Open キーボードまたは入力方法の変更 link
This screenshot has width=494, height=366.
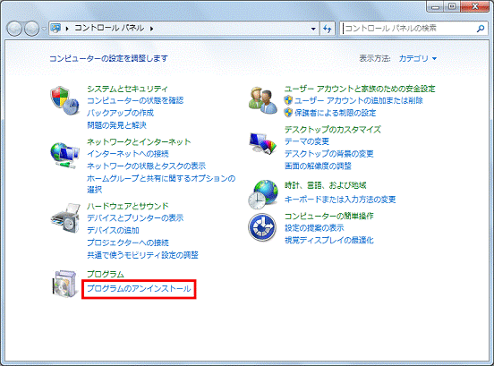pyautogui.click(x=340, y=200)
